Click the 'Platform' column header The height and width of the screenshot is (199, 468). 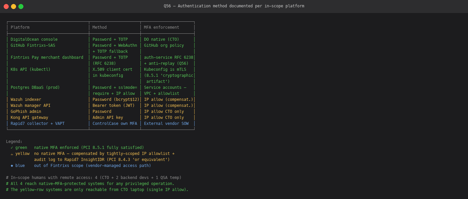pos(20,27)
